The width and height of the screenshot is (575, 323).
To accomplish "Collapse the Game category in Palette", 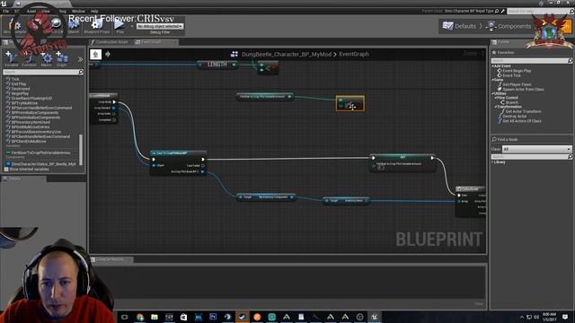I will coord(493,80).
